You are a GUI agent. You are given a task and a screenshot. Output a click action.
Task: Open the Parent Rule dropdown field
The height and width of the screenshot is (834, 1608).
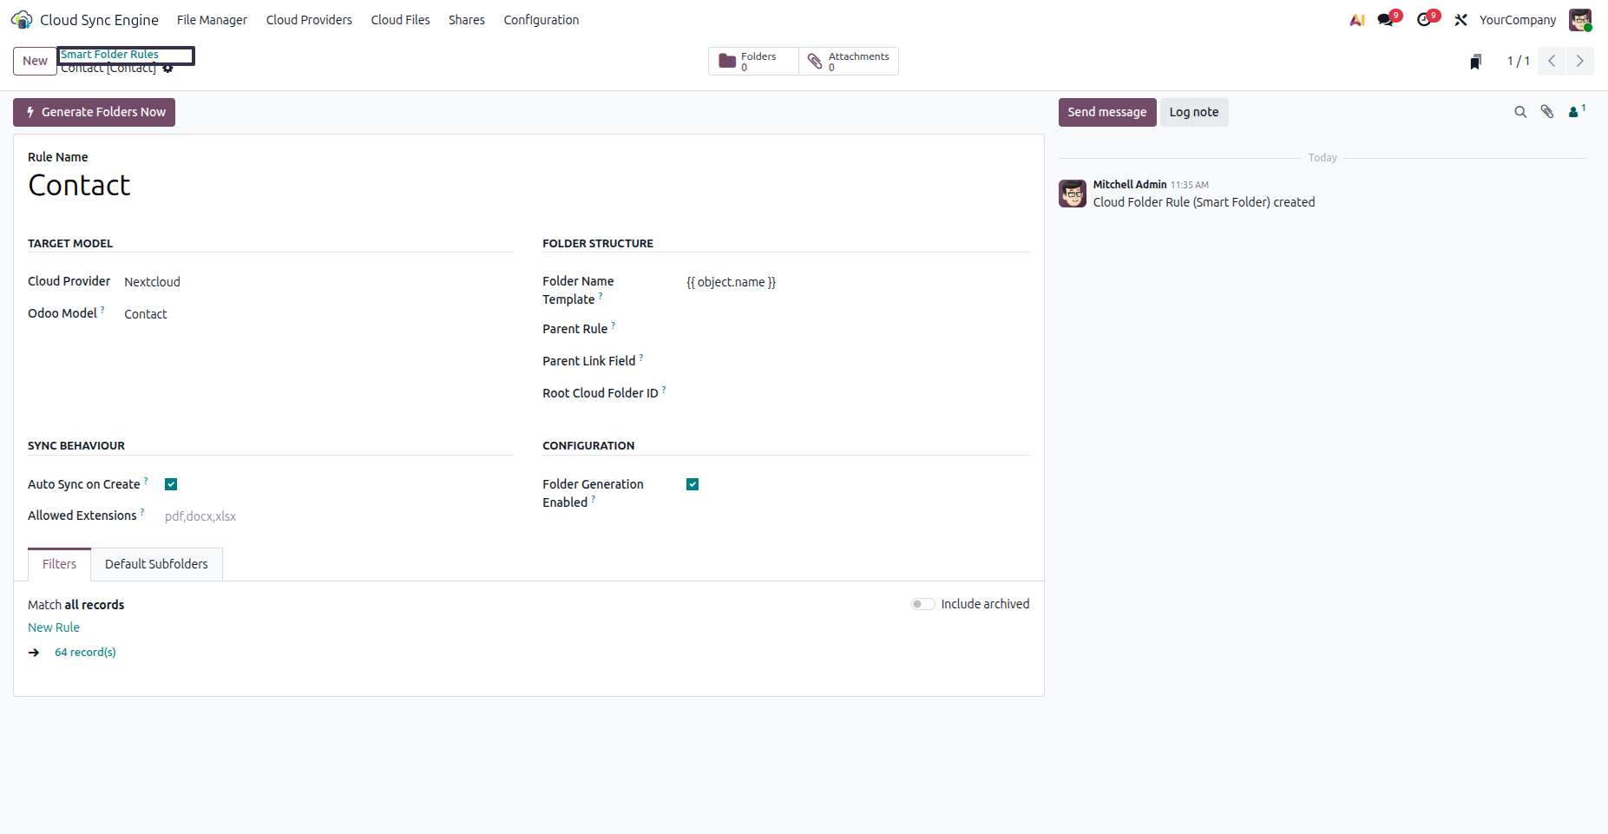(857, 329)
